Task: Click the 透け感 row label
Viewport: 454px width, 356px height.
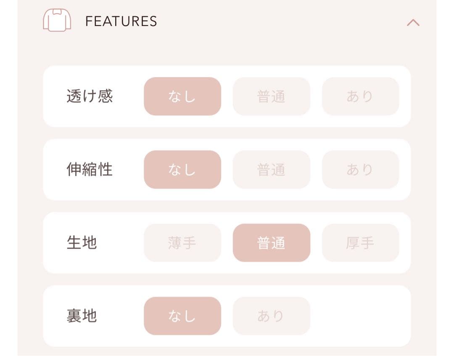Action: [90, 96]
